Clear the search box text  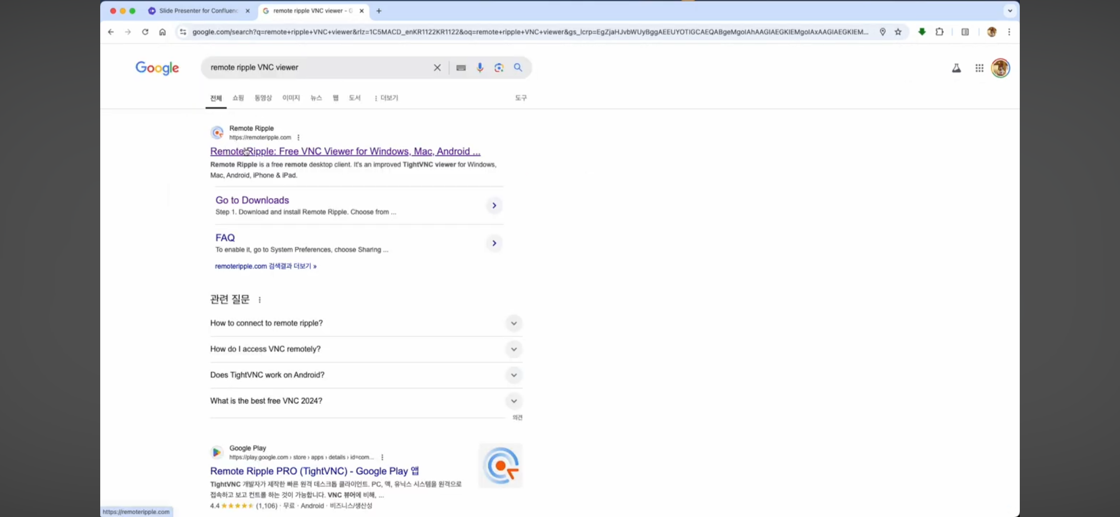point(437,68)
